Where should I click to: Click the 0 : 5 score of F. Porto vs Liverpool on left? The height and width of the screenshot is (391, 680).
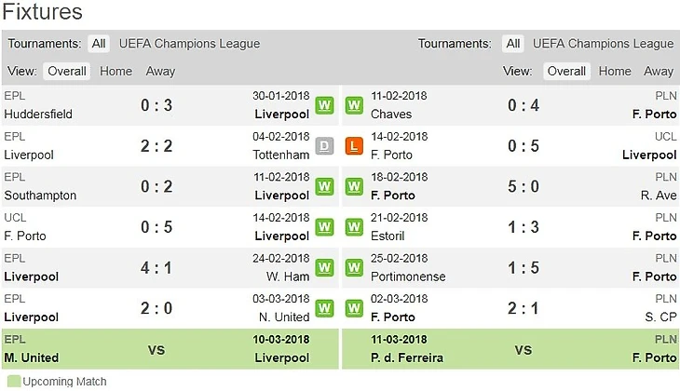tap(156, 226)
